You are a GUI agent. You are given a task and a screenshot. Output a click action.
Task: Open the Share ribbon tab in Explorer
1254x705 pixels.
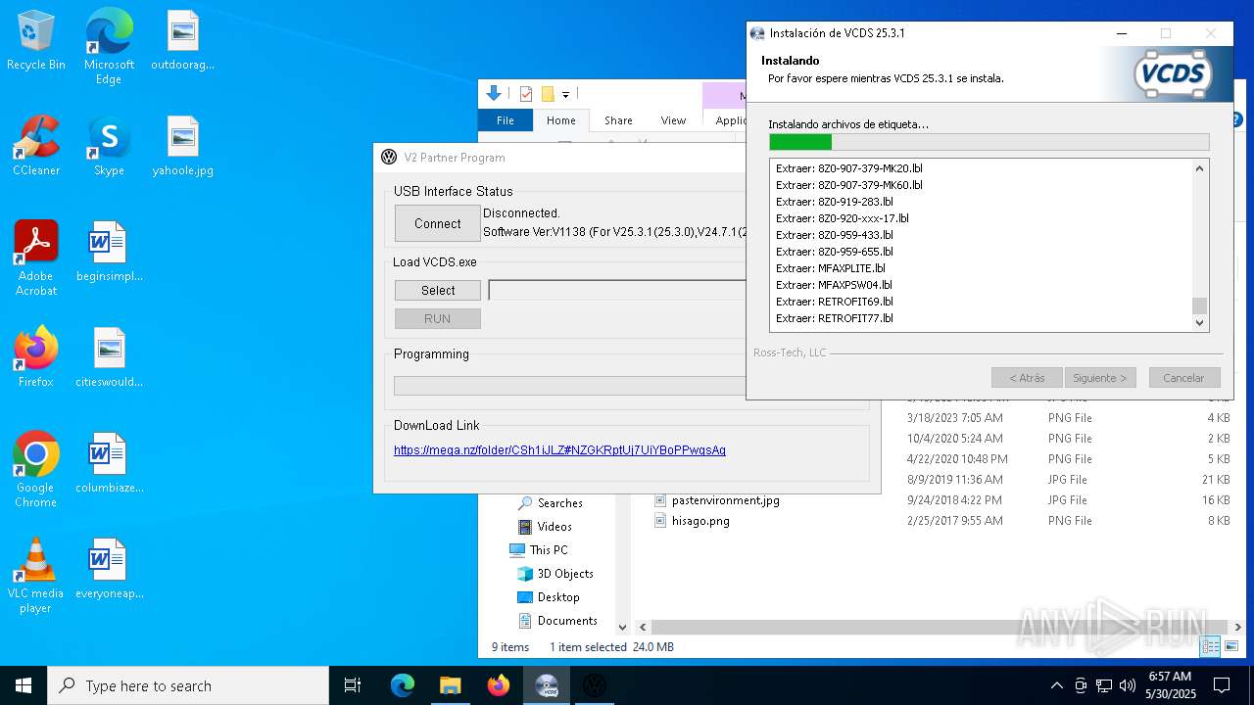pyautogui.click(x=618, y=120)
